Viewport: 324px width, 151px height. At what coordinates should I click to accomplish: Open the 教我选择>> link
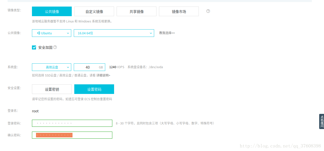click(x=167, y=33)
